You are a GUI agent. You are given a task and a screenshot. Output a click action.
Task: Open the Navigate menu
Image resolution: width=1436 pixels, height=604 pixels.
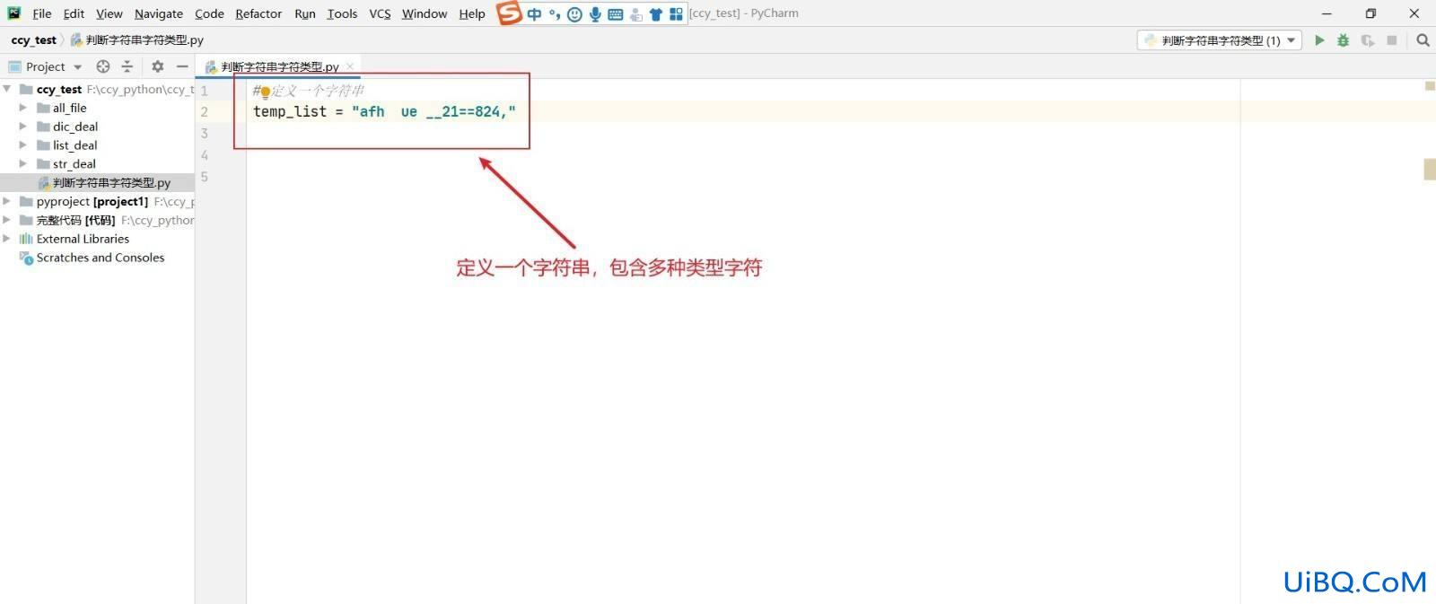[159, 13]
